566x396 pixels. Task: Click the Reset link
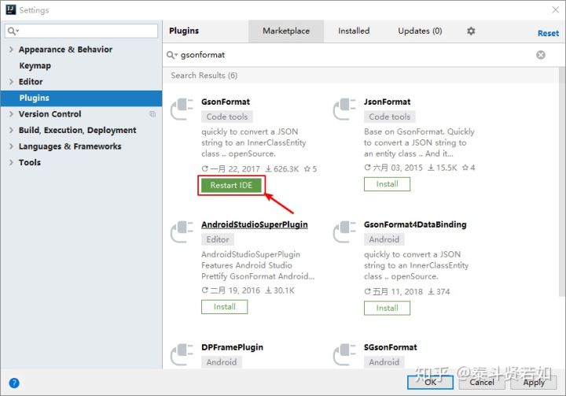(548, 33)
